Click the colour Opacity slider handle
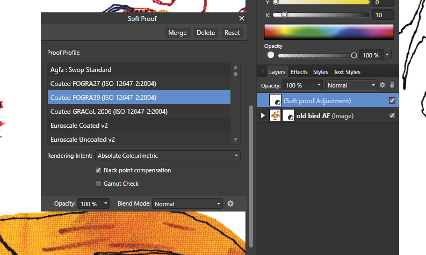This screenshot has width=426, height=255. 353,55
